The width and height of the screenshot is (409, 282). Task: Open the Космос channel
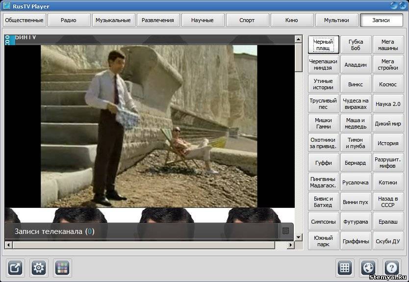tap(388, 84)
